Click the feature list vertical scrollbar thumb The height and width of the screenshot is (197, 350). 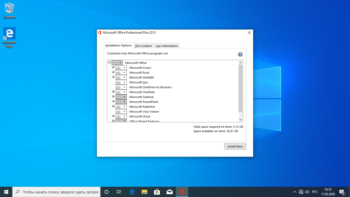[240, 88]
